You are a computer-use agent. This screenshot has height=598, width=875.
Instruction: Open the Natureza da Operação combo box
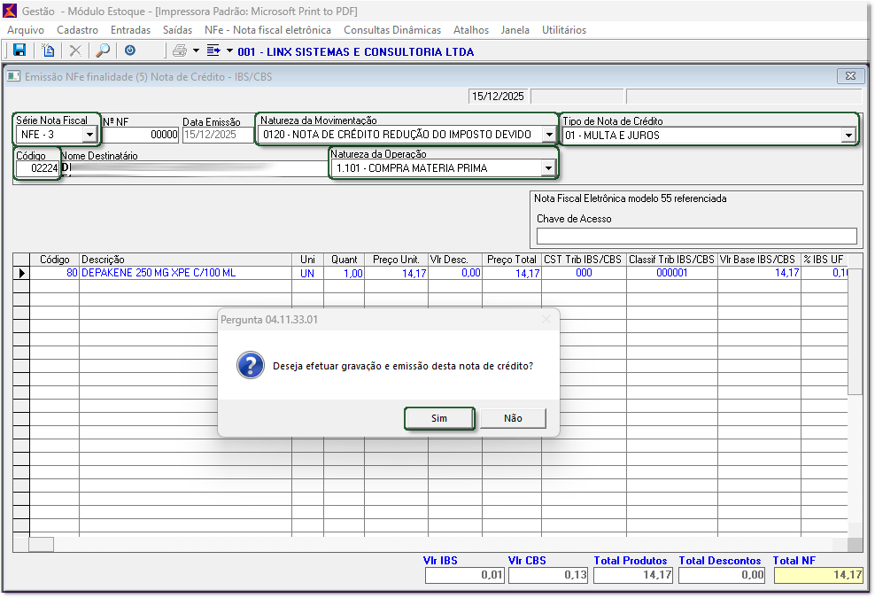coord(548,168)
